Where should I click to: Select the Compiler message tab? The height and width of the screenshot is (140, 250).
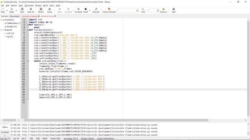point(5,132)
